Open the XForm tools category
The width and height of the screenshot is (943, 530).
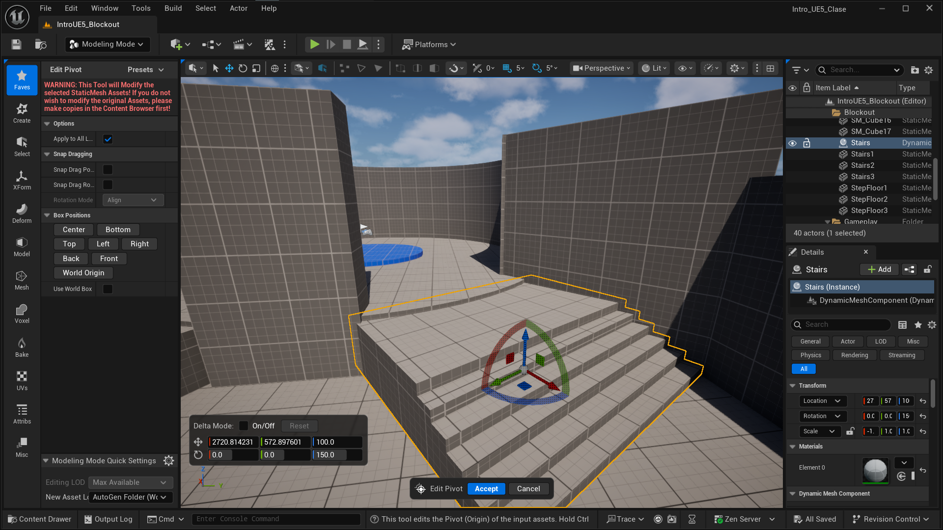[x=22, y=181]
